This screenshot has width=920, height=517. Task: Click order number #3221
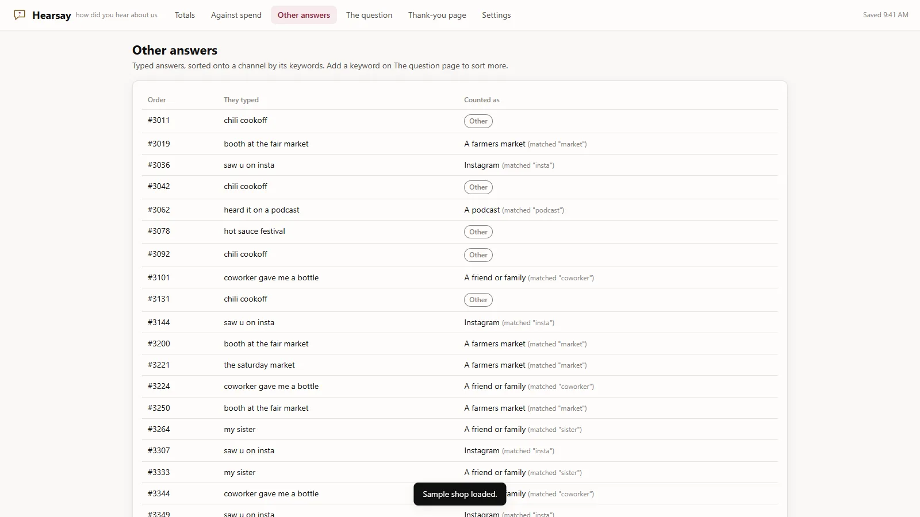coord(159,365)
